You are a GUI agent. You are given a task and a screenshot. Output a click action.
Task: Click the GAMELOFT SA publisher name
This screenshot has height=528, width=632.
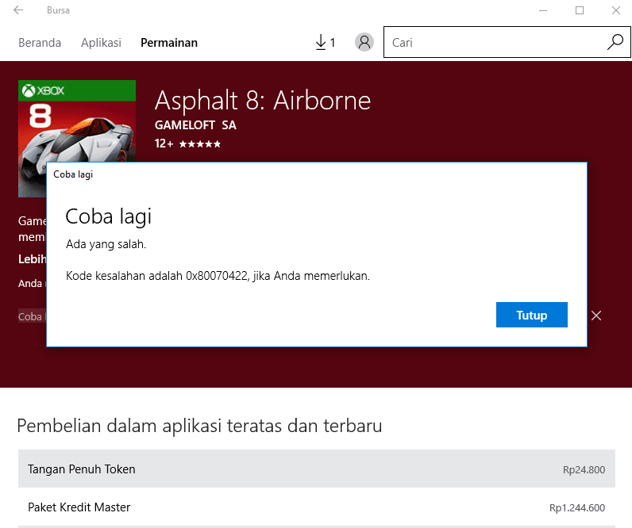coord(195,125)
